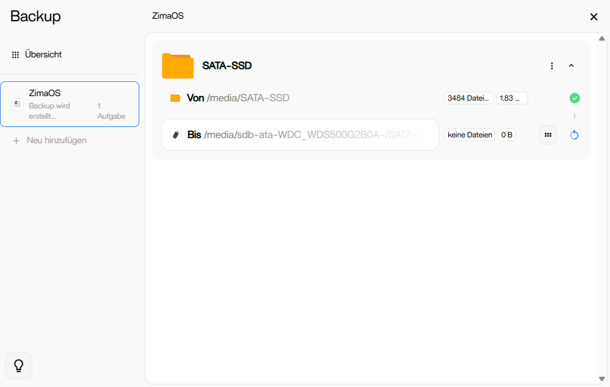Collapse the SATA-SSD backup task

[x=571, y=66]
